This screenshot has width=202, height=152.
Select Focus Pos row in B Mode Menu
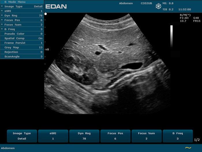(x=22, y=20)
